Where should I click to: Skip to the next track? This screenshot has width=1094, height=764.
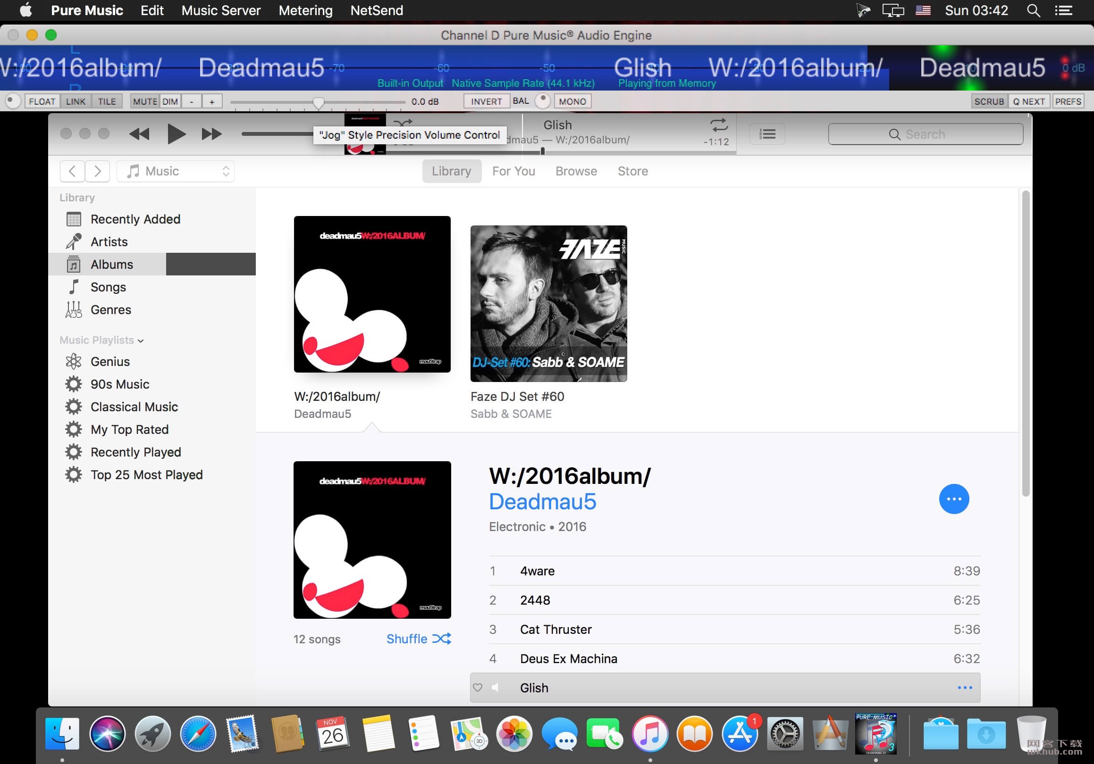211,134
